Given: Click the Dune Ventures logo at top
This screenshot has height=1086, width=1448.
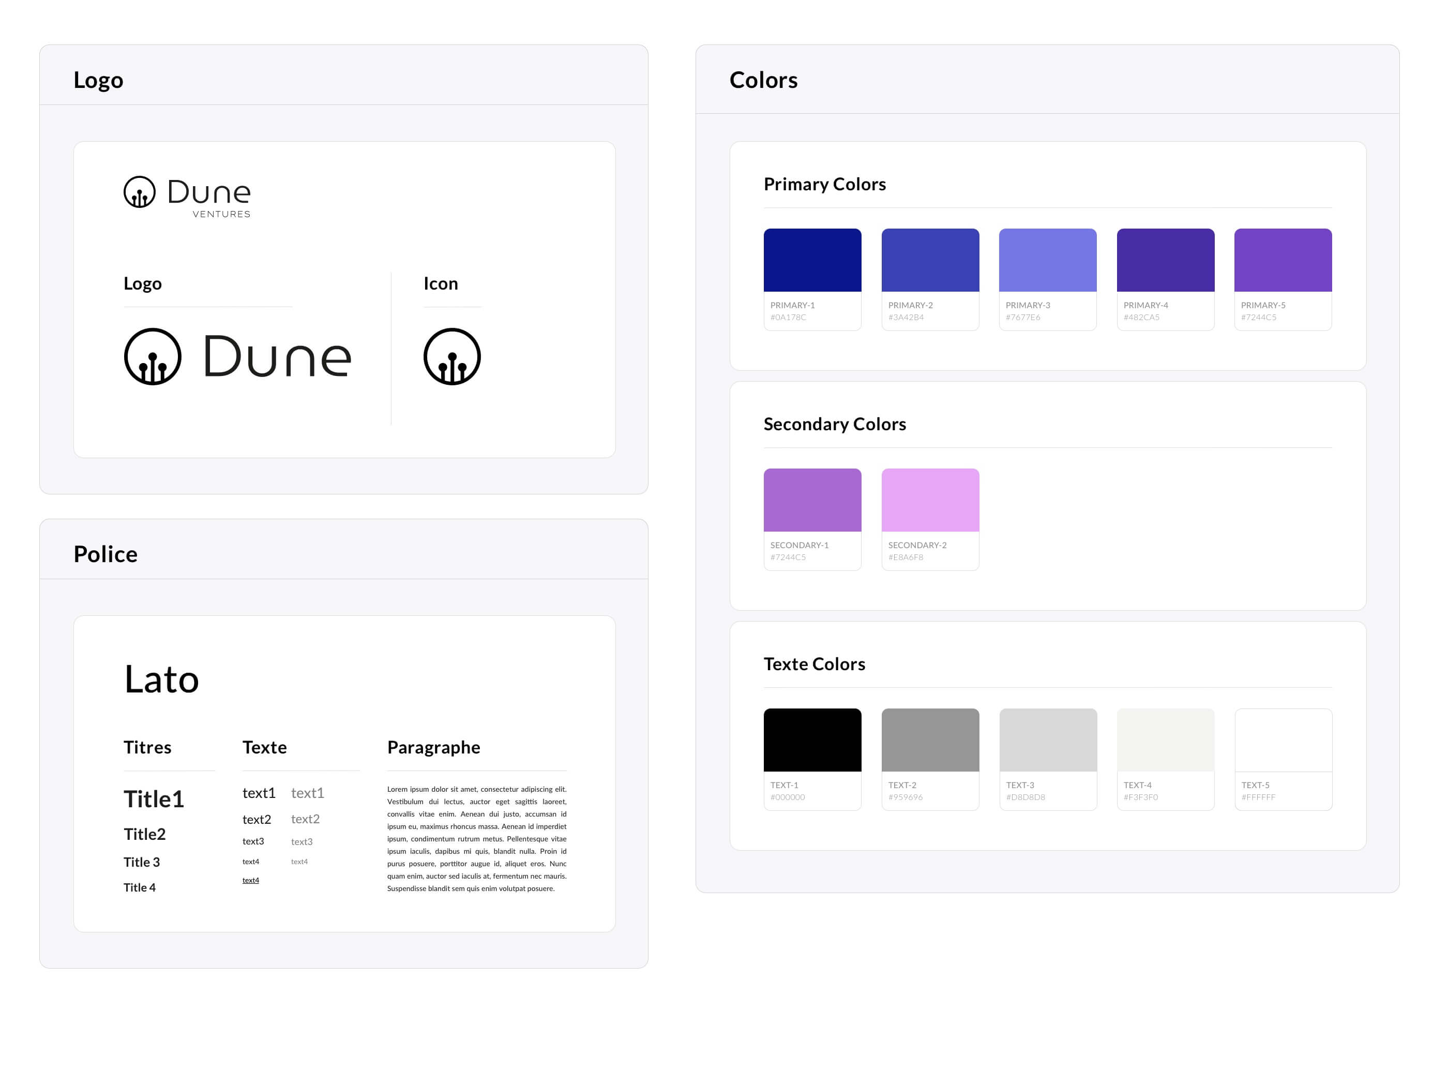Looking at the screenshot, I should pos(187,195).
